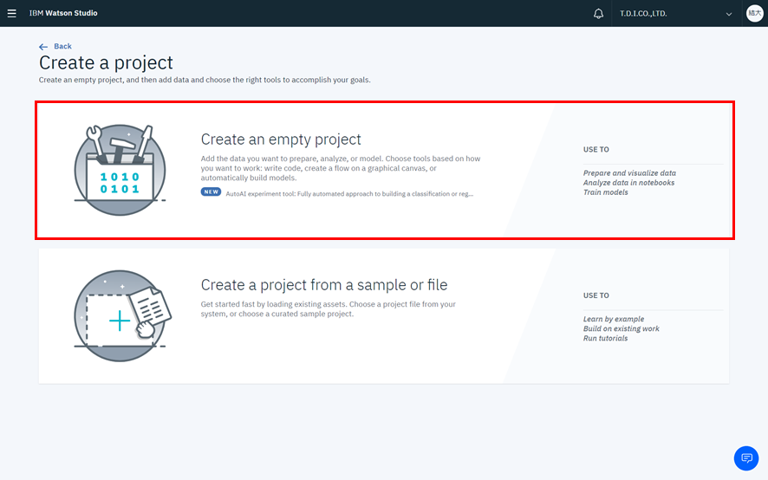Screen dimensions: 768x480
Task: Open the user profile avatar
Action: click(x=754, y=14)
